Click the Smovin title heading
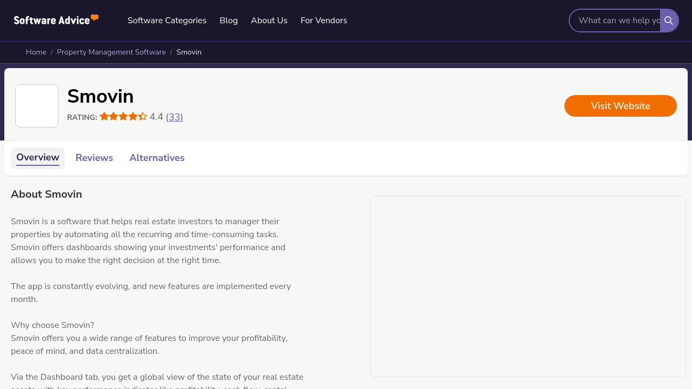This screenshot has width=692, height=389. pos(101,97)
